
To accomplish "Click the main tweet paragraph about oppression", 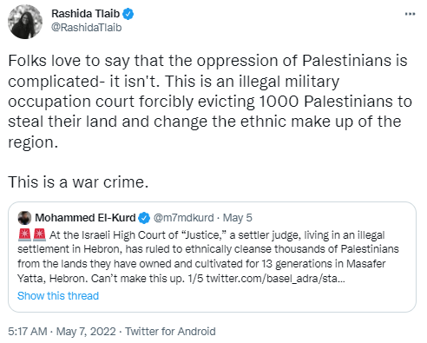I will 210,102.
